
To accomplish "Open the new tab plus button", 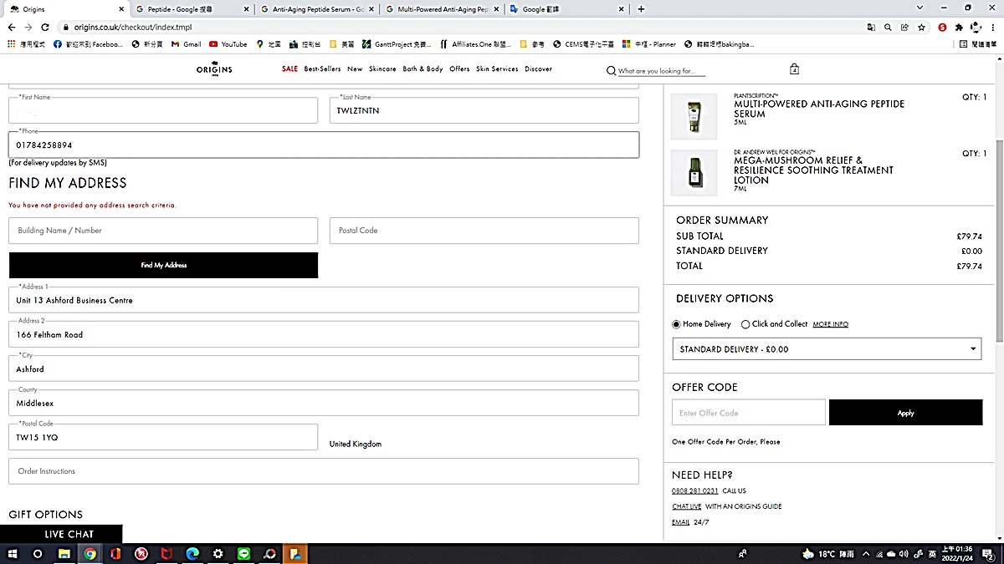I will click(641, 9).
